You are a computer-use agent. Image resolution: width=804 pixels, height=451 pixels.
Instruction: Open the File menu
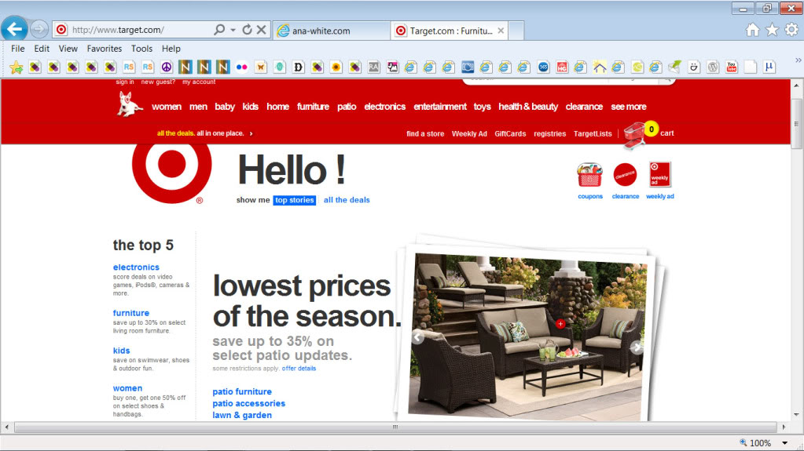pos(18,49)
